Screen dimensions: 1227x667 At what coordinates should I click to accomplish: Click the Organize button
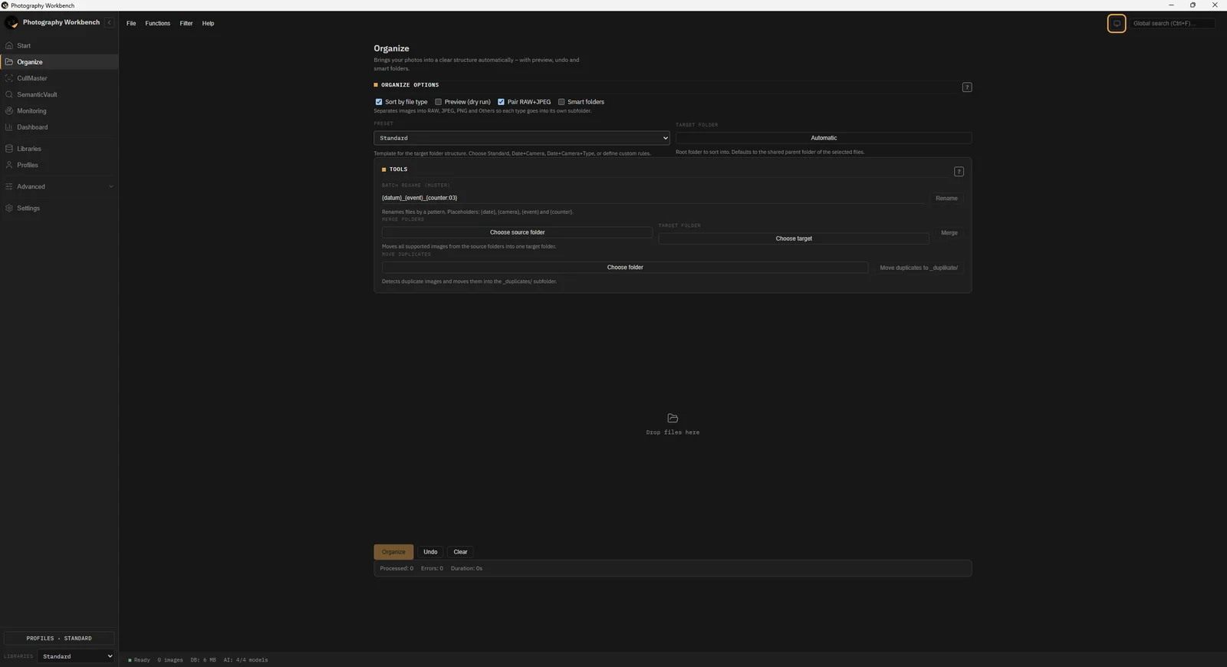393,552
